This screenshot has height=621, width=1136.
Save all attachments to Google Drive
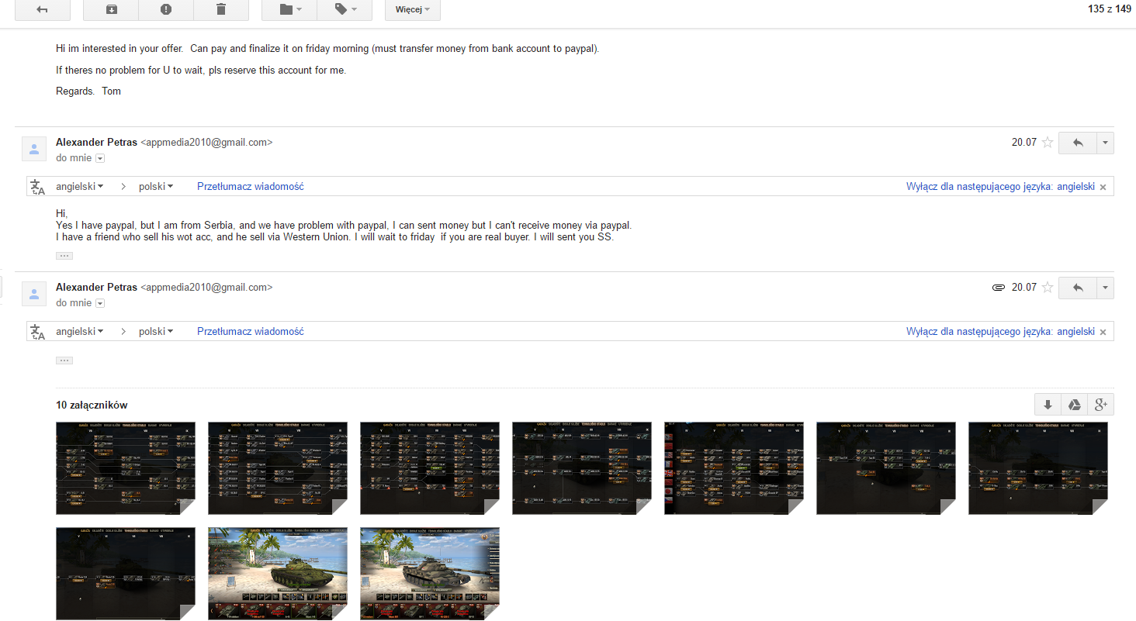tap(1074, 405)
